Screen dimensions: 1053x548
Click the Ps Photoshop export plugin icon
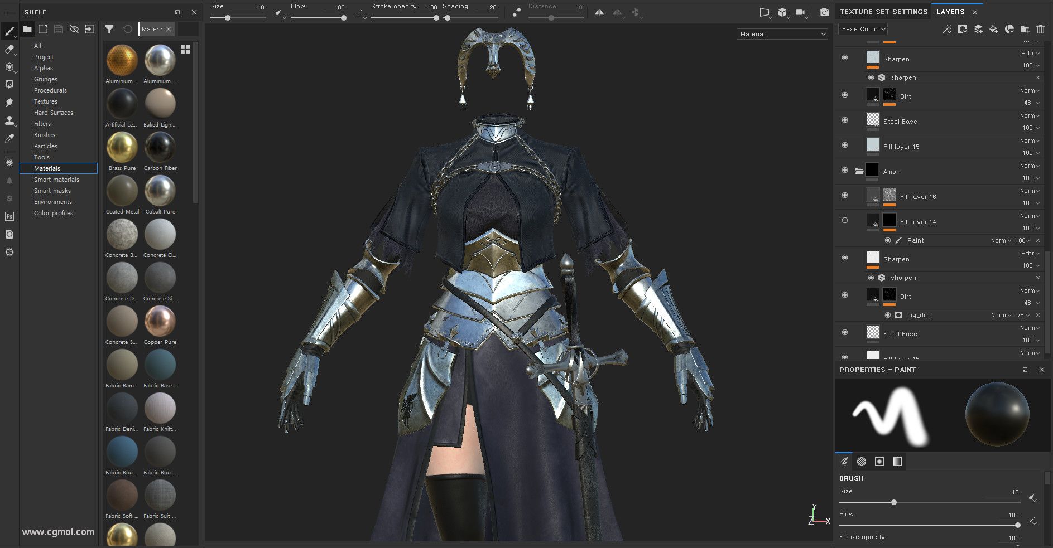pyautogui.click(x=9, y=216)
